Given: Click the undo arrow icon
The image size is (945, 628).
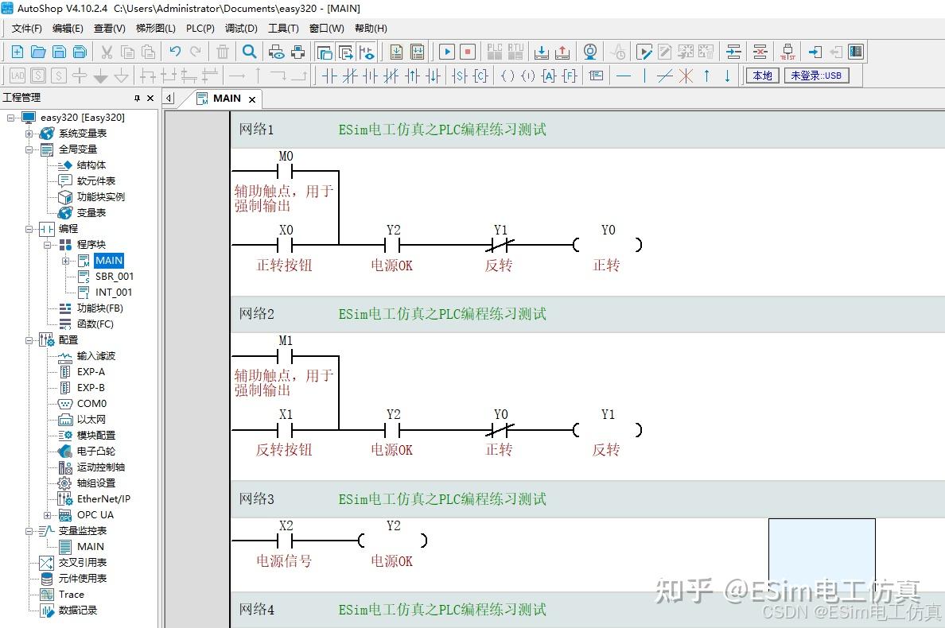Looking at the screenshot, I should (x=175, y=52).
